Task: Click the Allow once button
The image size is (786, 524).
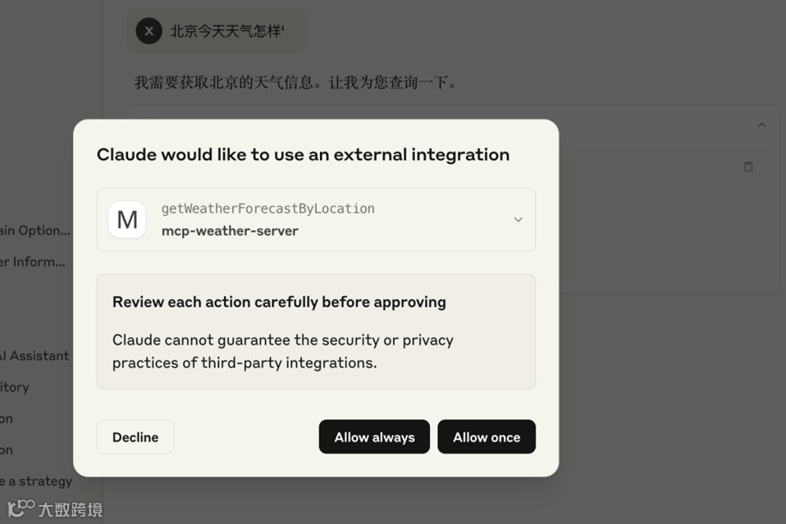Action: coord(486,437)
